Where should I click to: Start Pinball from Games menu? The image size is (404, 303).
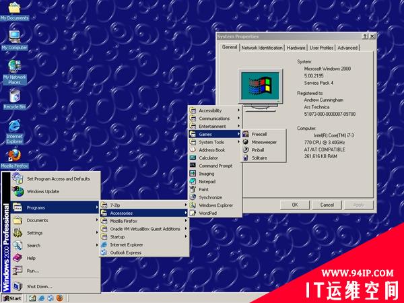pyautogui.click(x=263, y=150)
